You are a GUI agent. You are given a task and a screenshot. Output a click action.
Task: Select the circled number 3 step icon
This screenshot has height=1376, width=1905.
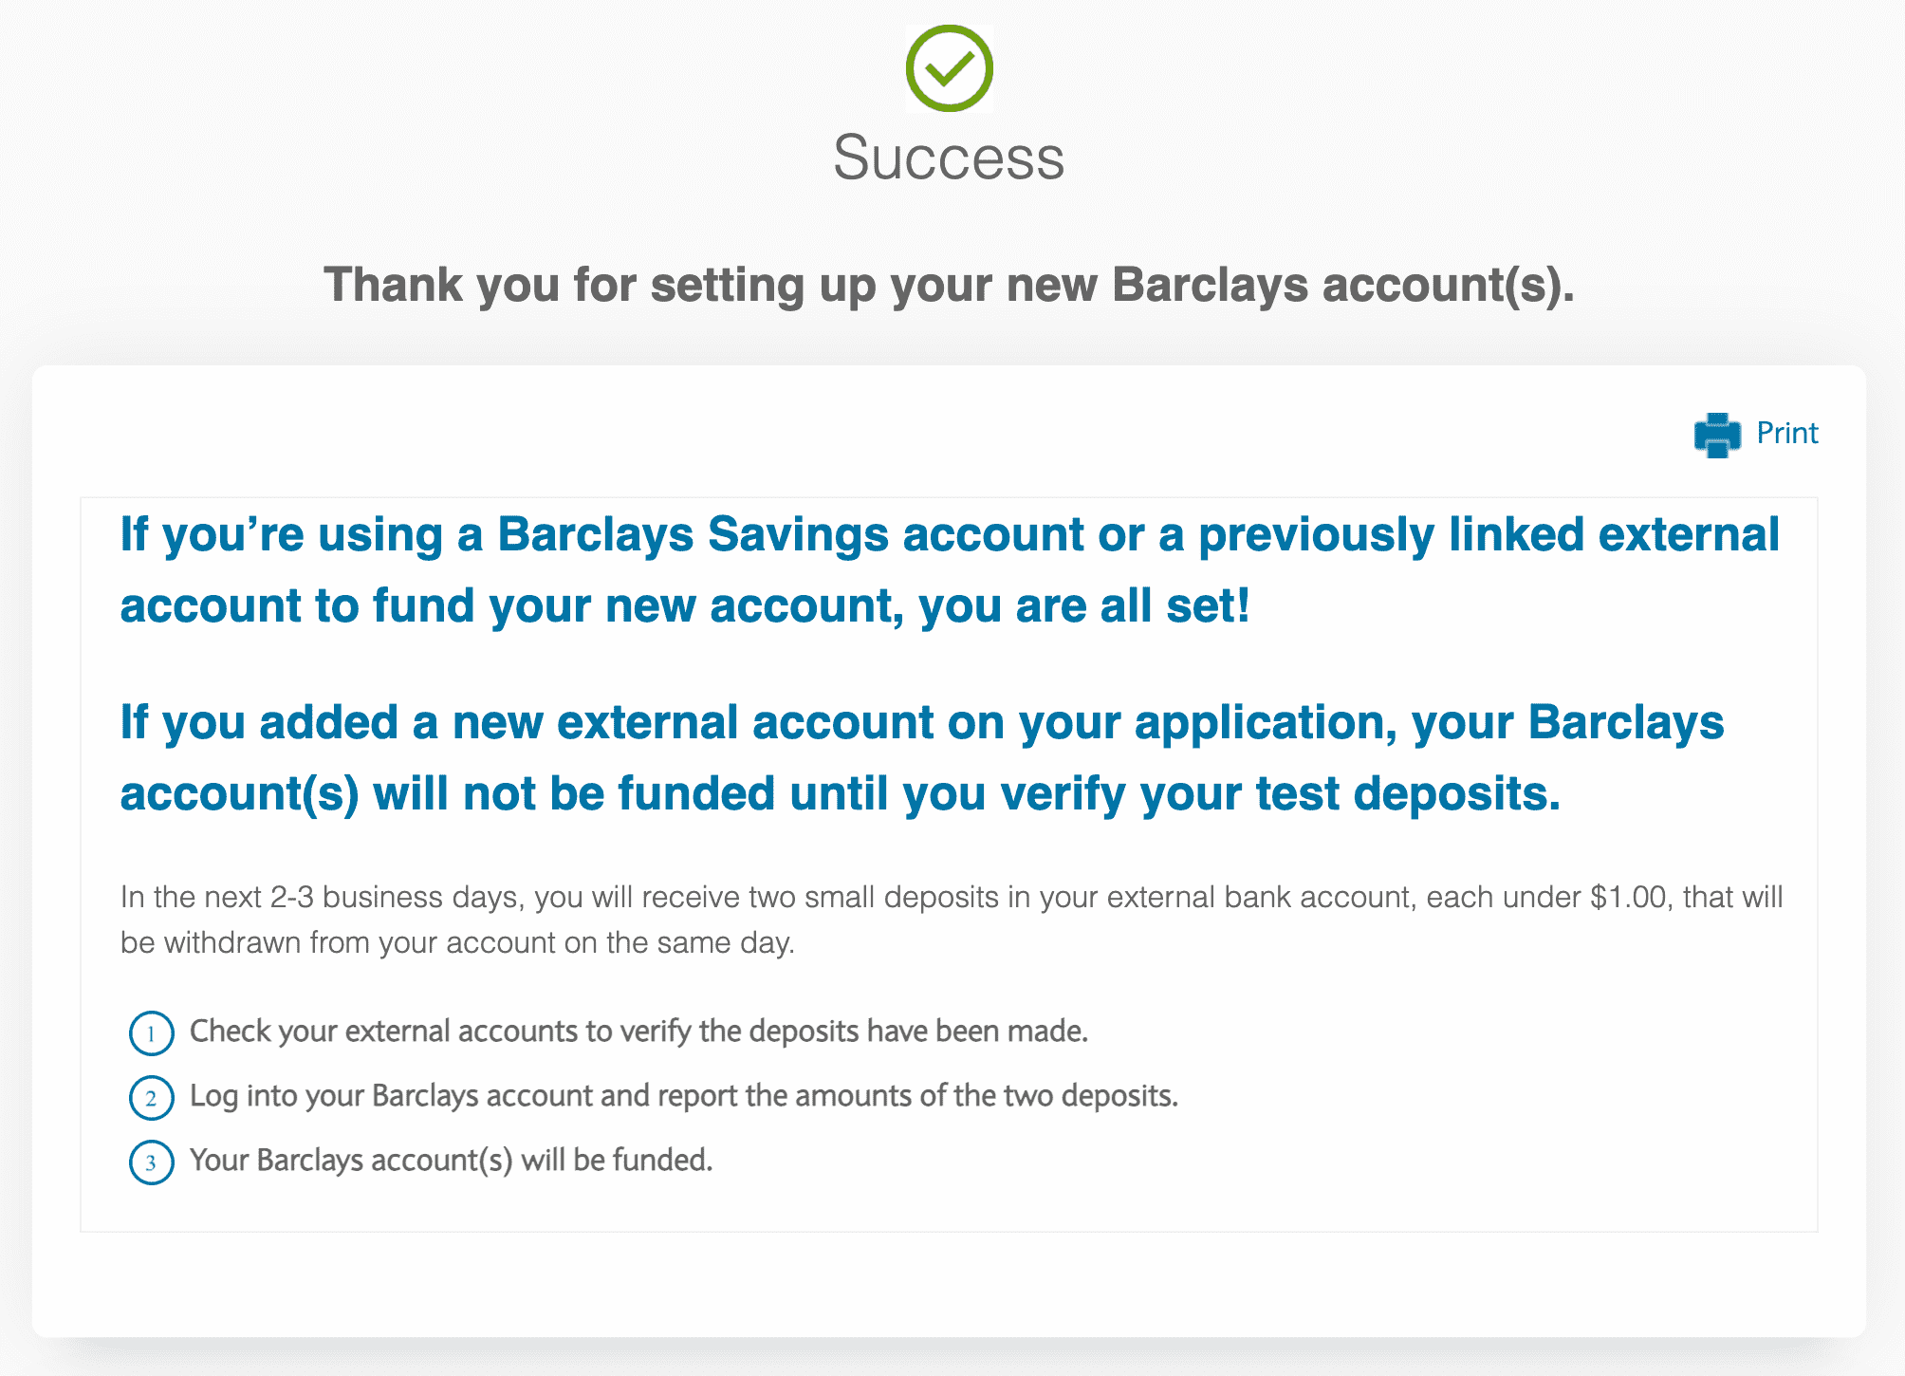click(x=151, y=1162)
